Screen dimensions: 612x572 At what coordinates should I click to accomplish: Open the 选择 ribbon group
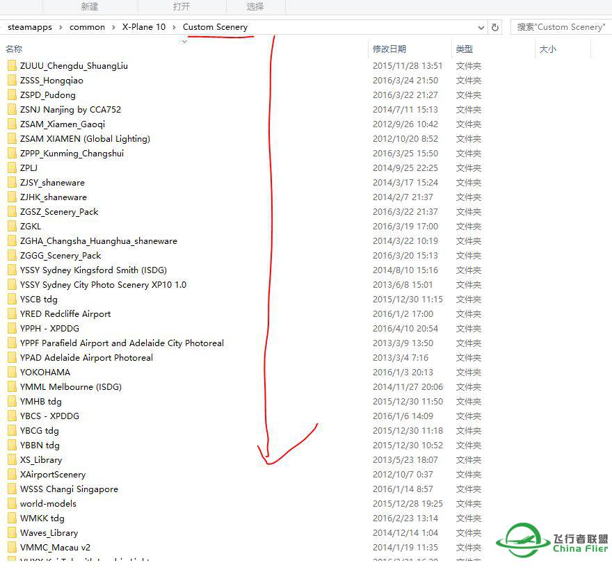click(x=255, y=7)
